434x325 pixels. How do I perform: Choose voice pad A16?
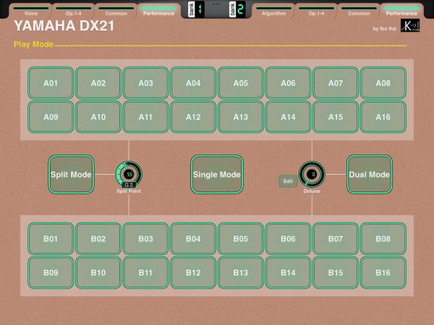[x=383, y=117]
